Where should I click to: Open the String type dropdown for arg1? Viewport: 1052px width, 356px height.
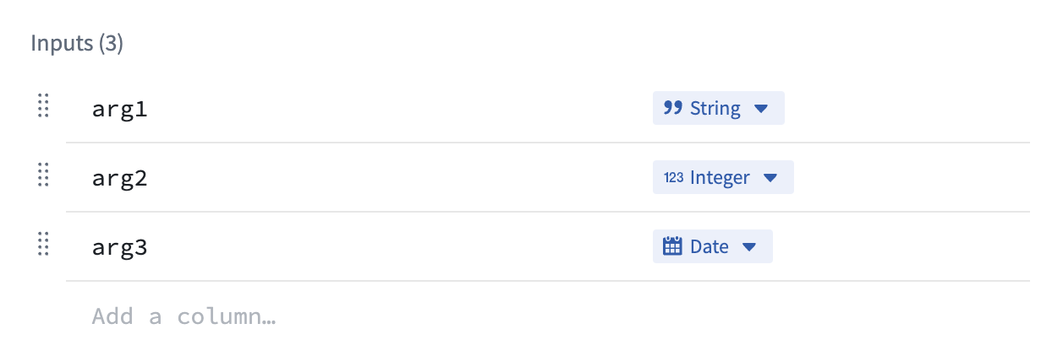(719, 108)
